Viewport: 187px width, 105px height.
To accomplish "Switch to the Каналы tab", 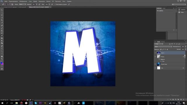I will (163, 42).
